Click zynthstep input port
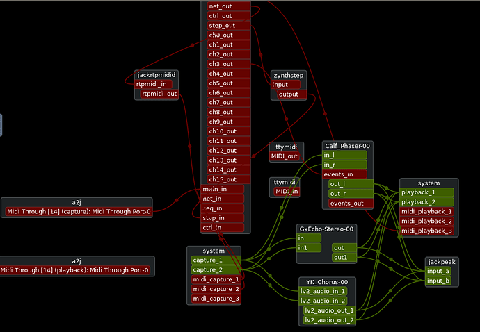The height and width of the screenshot is (332, 480). pyautogui.click(x=286, y=85)
